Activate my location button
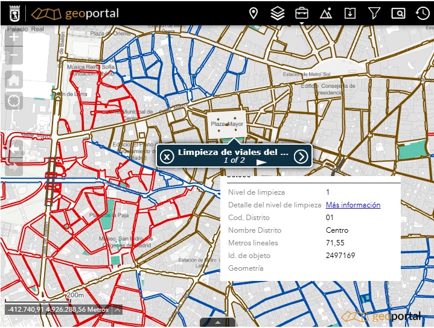This screenshot has width=434, height=328. [x=14, y=101]
